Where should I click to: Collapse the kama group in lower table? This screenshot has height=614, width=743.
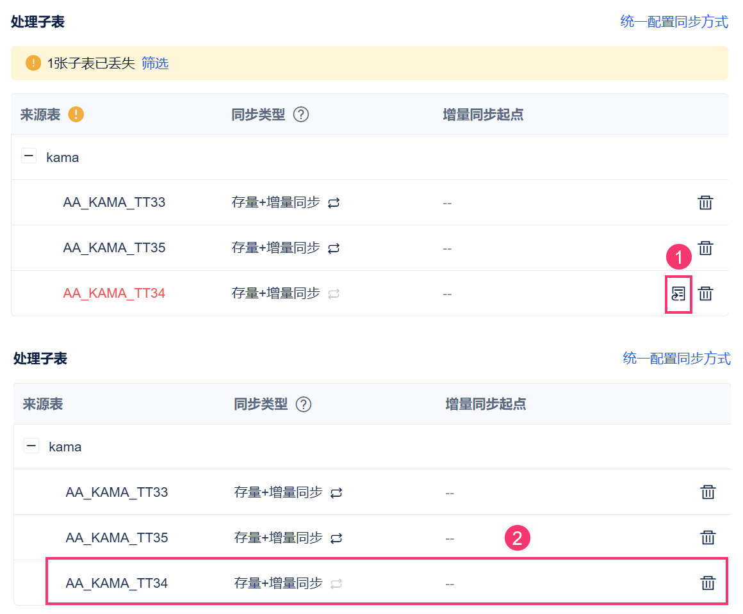click(x=31, y=446)
